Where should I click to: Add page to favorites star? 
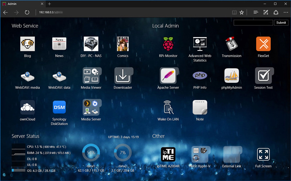[x=242, y=12]
